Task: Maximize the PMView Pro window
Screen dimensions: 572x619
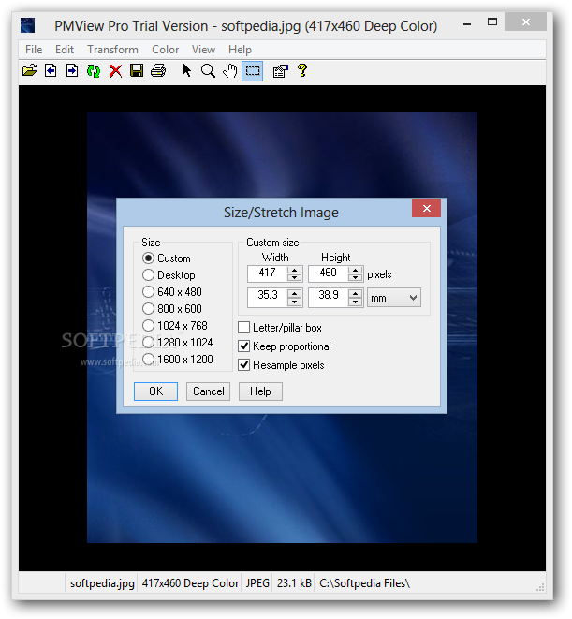Action: pyautogui.click(x=492, y=22)
